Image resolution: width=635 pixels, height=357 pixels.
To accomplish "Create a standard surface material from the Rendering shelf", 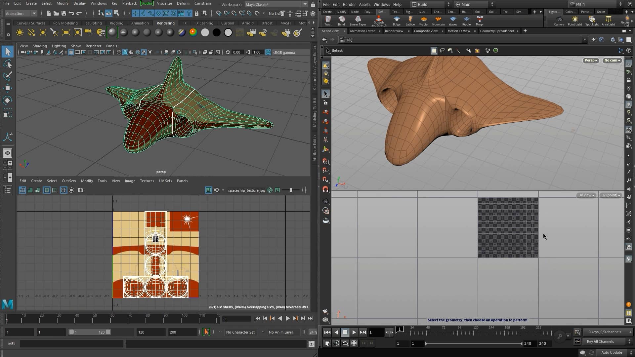I will (112, 32).
